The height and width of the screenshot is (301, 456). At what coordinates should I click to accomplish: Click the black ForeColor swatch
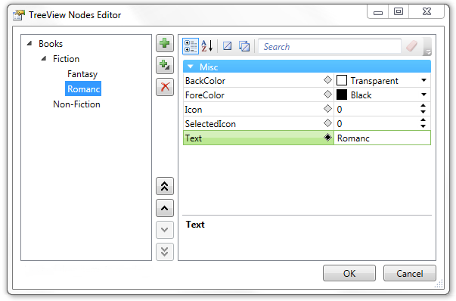(x=342, y=95)
